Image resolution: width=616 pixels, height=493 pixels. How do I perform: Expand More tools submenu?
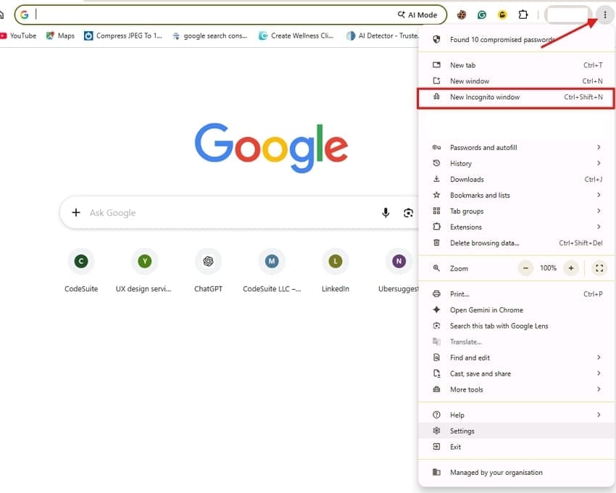(516, 389)
